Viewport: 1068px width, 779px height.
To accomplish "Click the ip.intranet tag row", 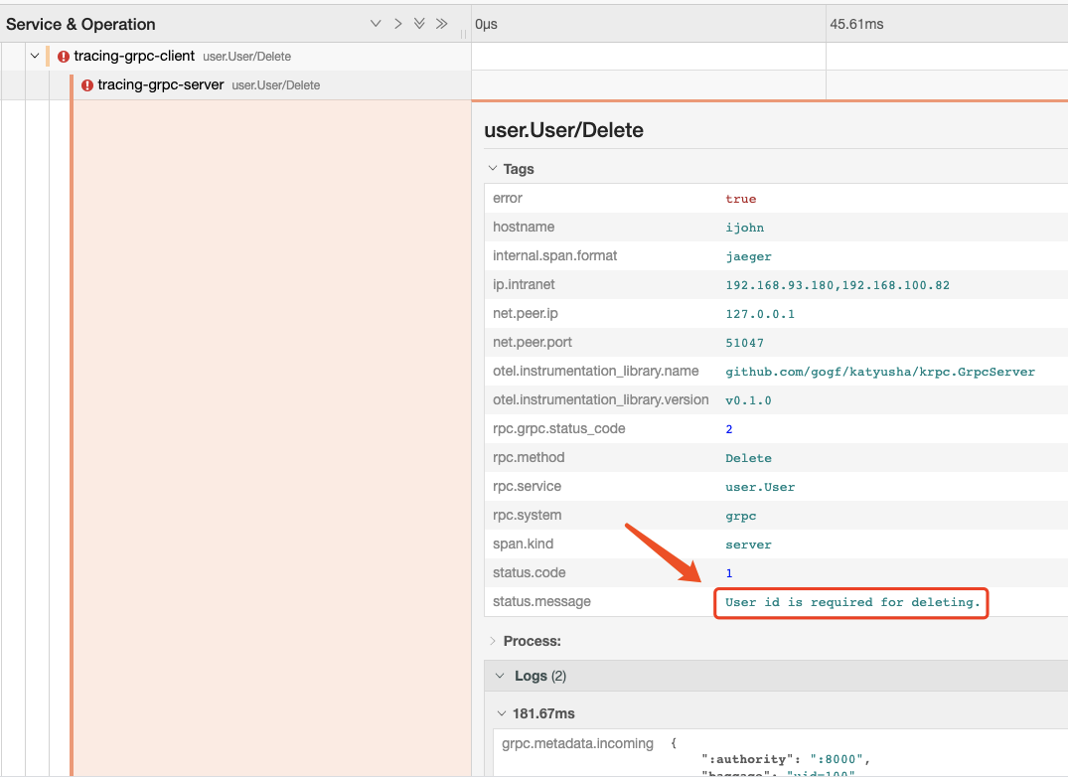I will [775, 285].
